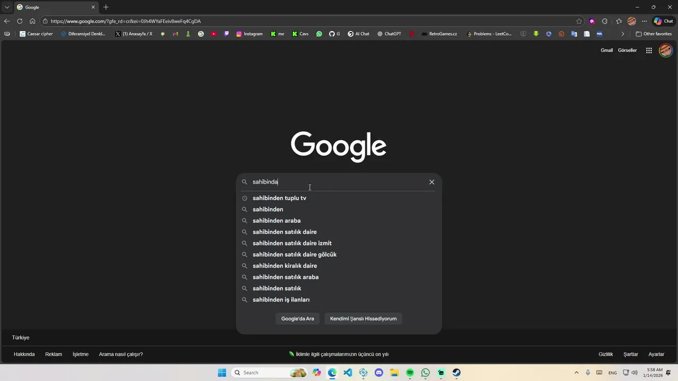678x381 pixels.
Task: Open the Reklam footer link
Action: point(53,355)
